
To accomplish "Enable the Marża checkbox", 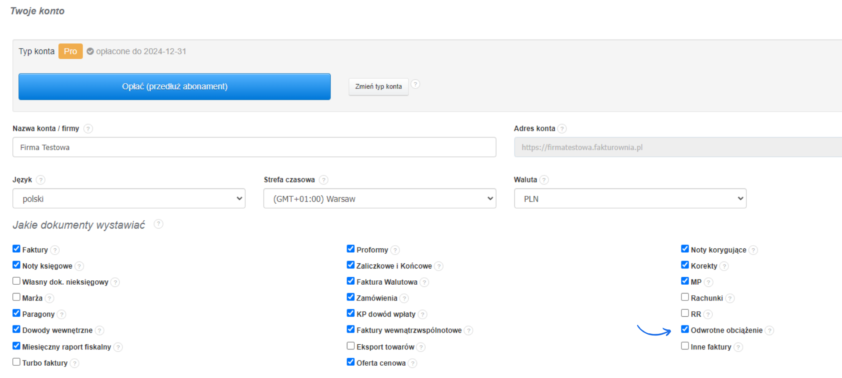I will [17, 297].
